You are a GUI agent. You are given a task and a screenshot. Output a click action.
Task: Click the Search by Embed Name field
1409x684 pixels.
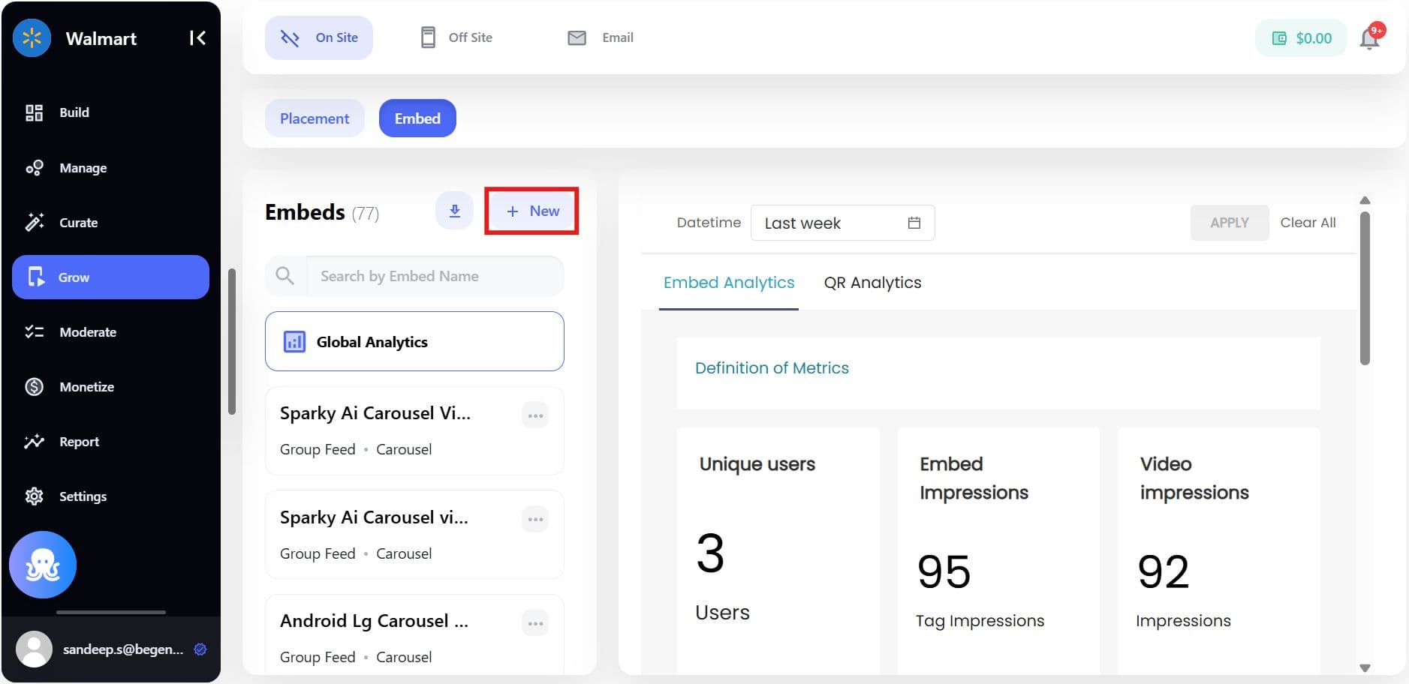coord(434,276)
